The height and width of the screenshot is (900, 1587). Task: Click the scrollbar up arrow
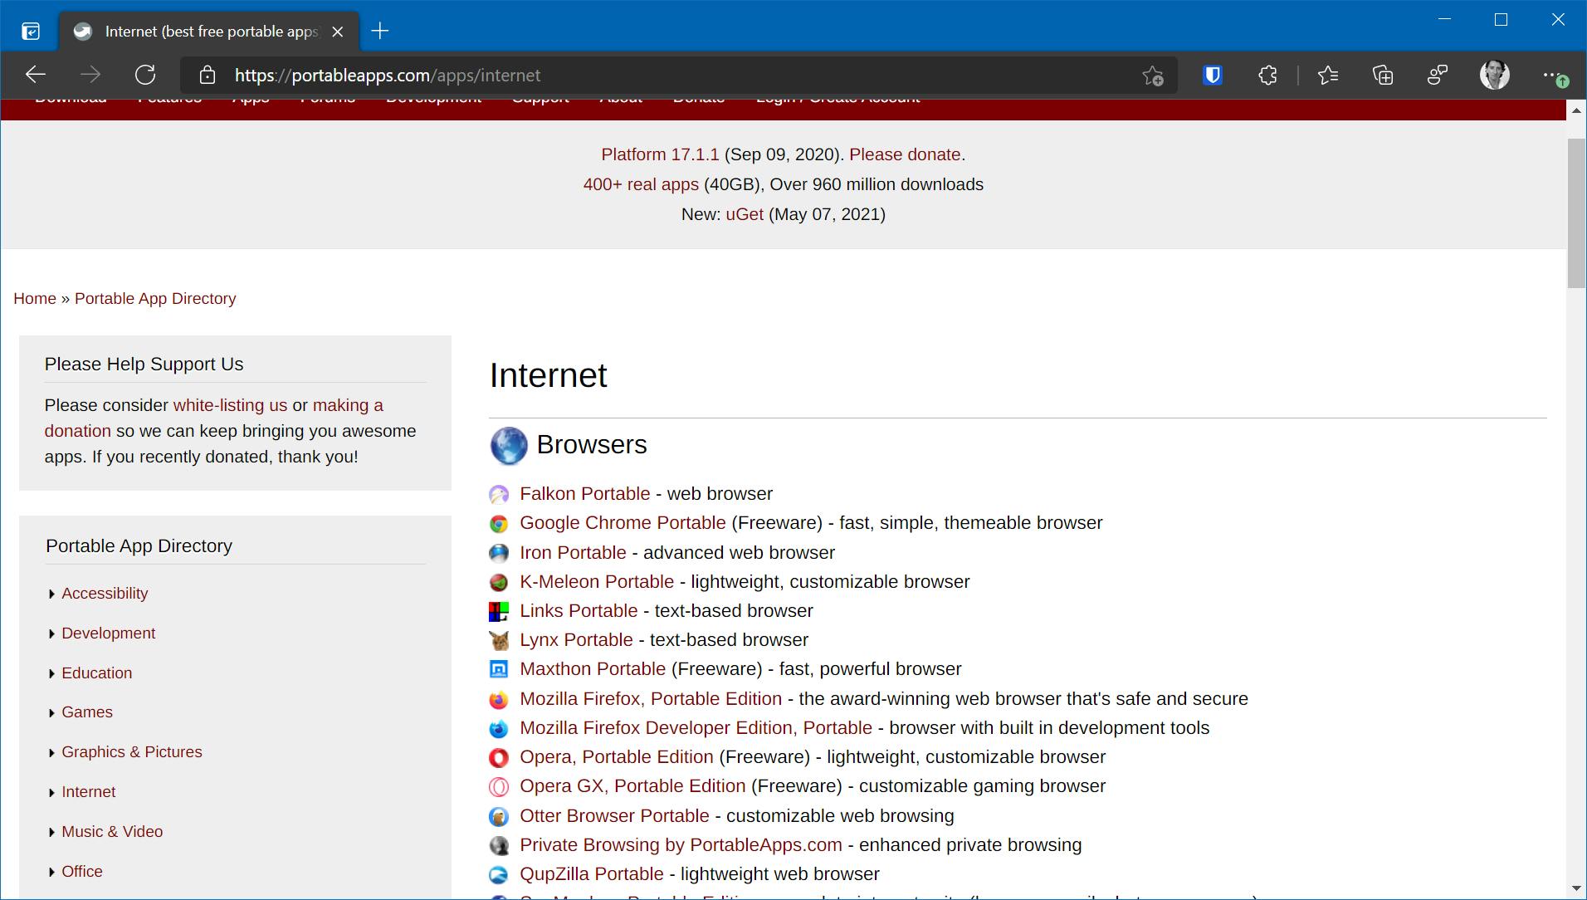pos(1576,110)
